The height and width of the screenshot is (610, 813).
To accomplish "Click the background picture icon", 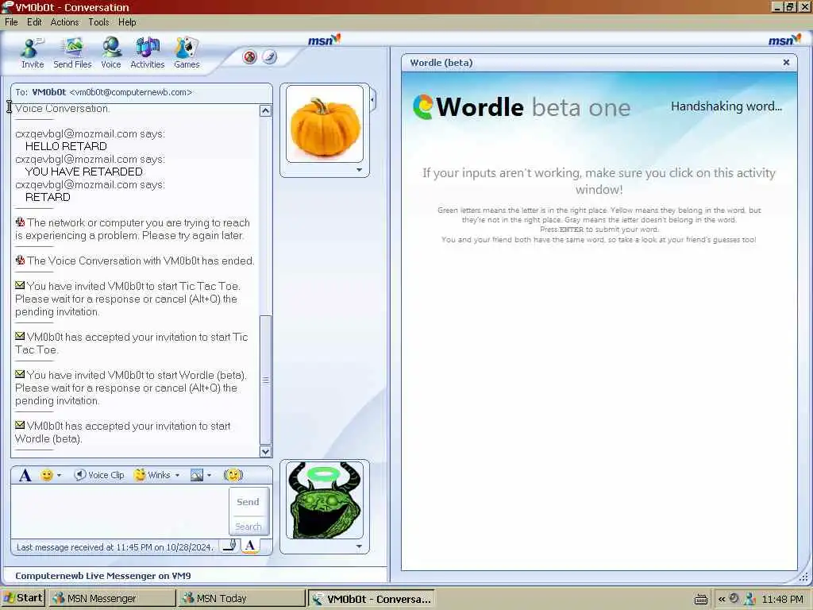I will pos(197,475).
